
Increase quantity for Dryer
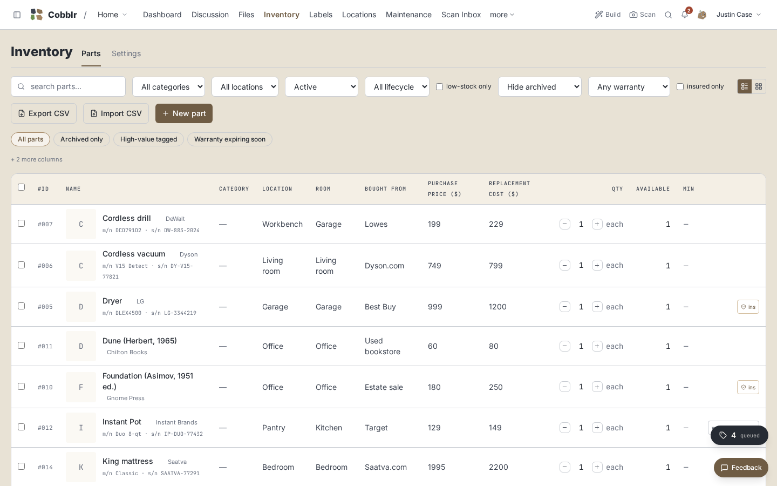click(x=597, y=307)
